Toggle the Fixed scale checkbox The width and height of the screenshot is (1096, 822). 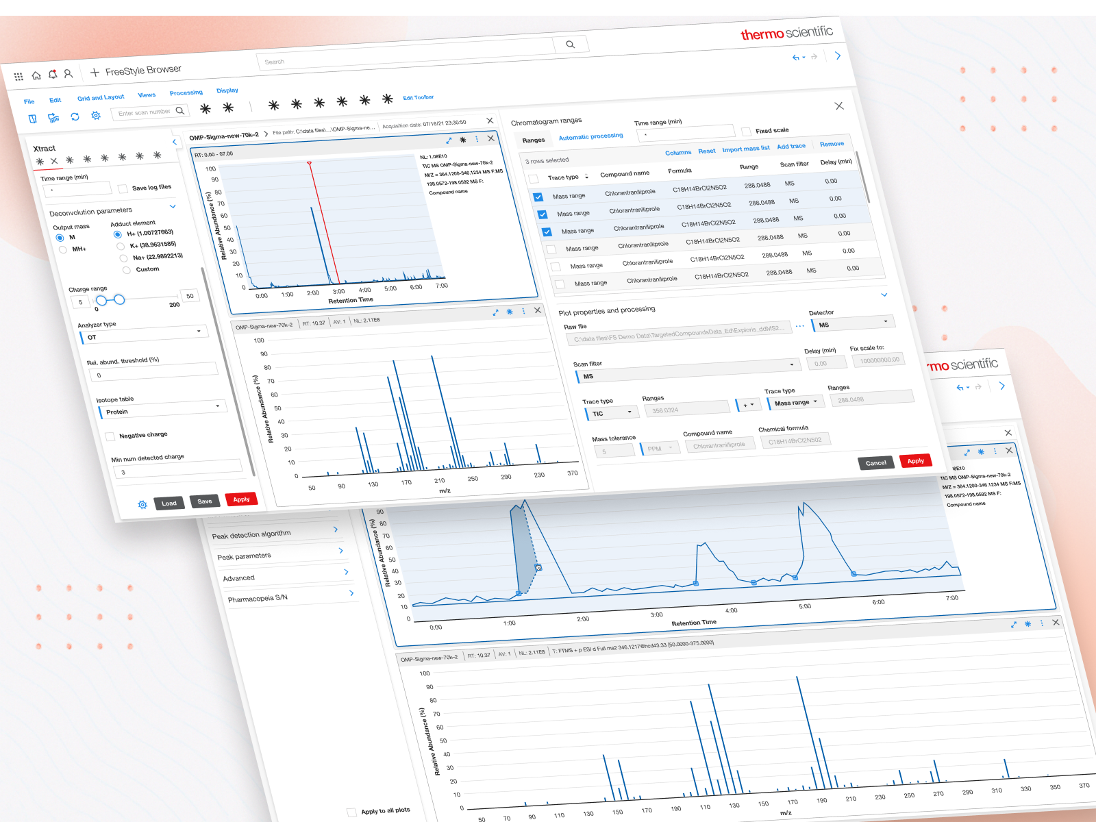(747, 132)
